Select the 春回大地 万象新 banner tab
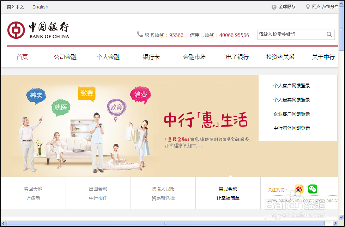This screenshot has height=227, width=345. click(33, 194)
